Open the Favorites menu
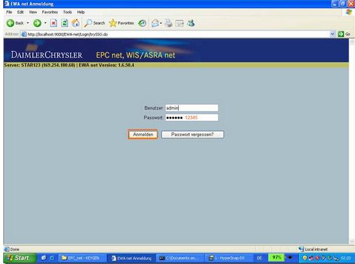355x264 pixels. (x=50, y=12)
